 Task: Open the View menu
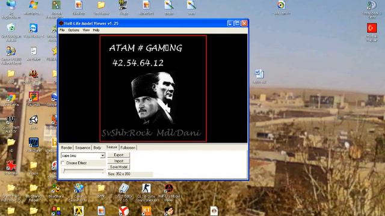(86, 30)
